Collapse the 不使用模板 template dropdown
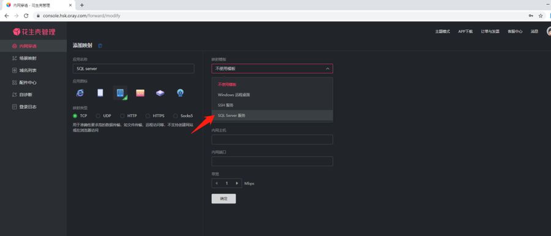This screenshot has height=236, width=551. (272, 68)
